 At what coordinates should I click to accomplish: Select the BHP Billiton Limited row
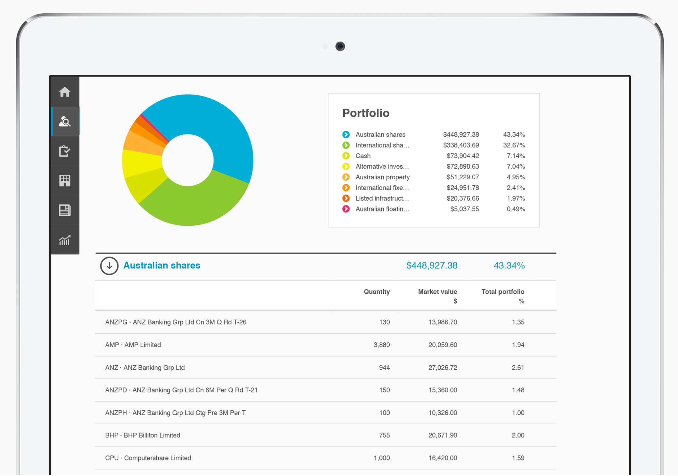pos(142,435)
